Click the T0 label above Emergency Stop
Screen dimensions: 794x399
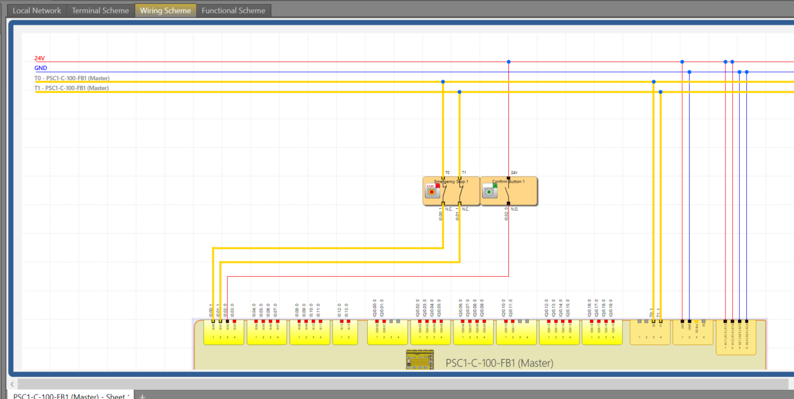coord(447,172)
